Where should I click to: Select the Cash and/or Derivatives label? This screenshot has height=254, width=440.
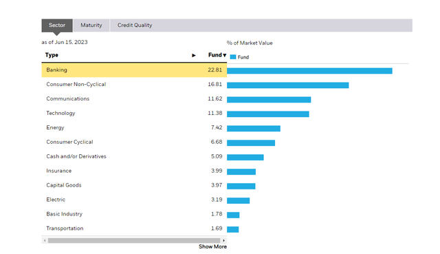point(76,156)
